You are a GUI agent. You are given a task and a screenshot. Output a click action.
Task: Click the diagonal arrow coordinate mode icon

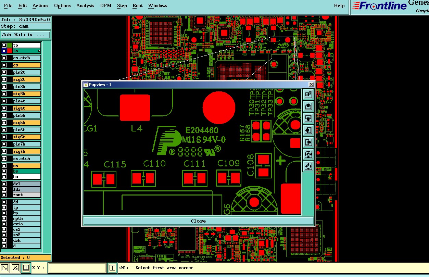[5, 268]
